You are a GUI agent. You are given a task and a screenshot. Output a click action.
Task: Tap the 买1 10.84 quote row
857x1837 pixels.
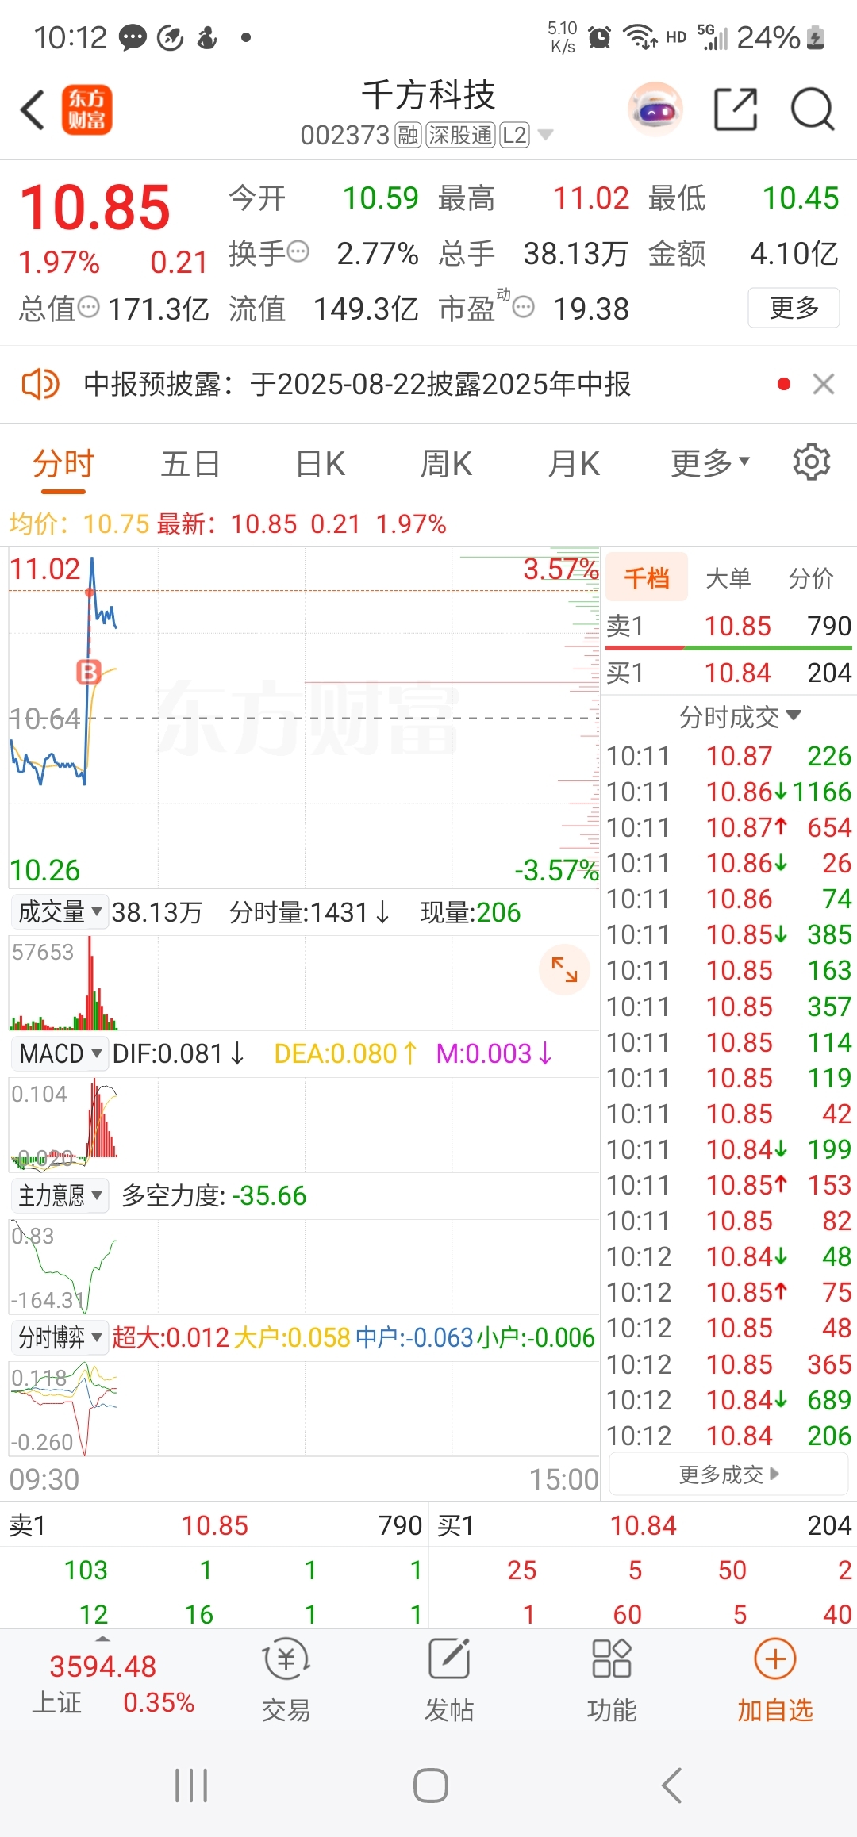click(728, 673)
